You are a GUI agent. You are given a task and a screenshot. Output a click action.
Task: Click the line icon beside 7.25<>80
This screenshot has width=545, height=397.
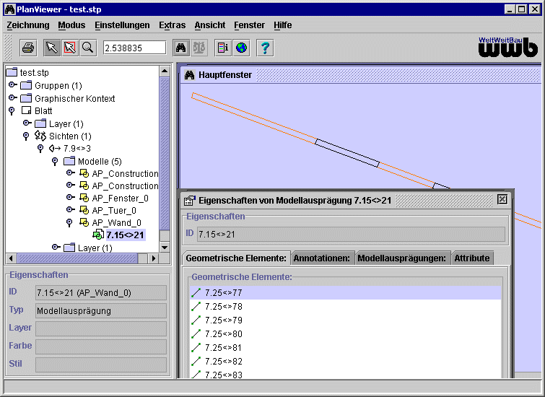point(196,333)
